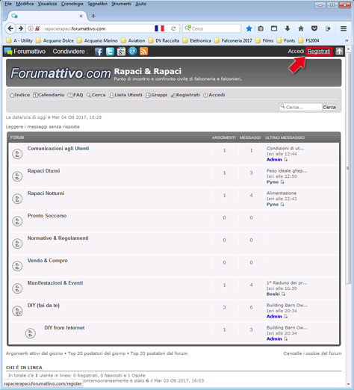Open the downloads arrow icon
The height and width of the screenshot is (390, 354).
(288, 28)
